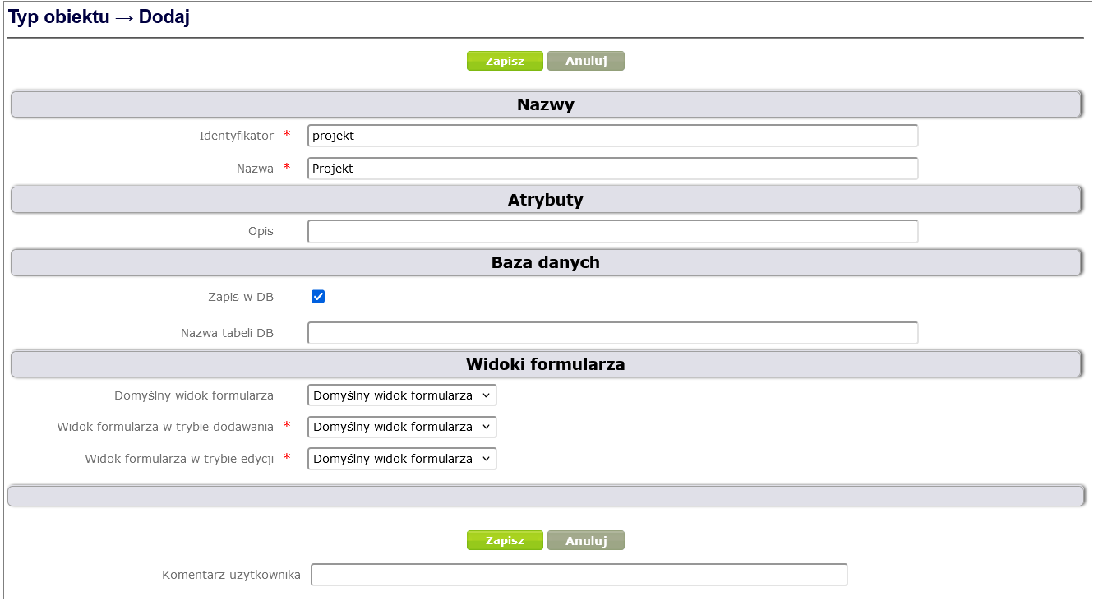
Task: Click the top Anuluj button
Action: point(585,61)
